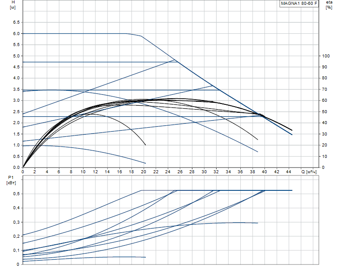This screenshot has width=340, height=268.
Task: Click the 1.5 value on head axis
Action: coord(17,134)
